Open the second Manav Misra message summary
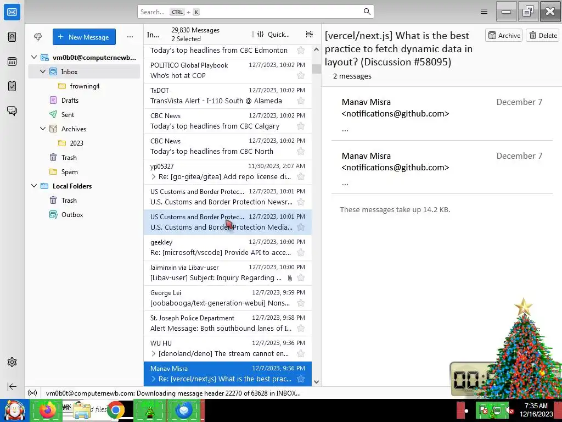562x422 pixels. (442, 169)
